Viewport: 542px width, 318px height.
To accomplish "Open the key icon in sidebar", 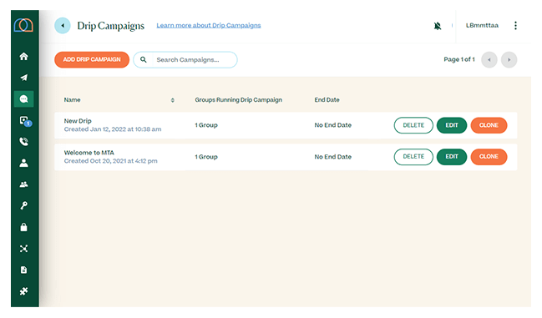I will pyautogui.click(x=23, y=206).
